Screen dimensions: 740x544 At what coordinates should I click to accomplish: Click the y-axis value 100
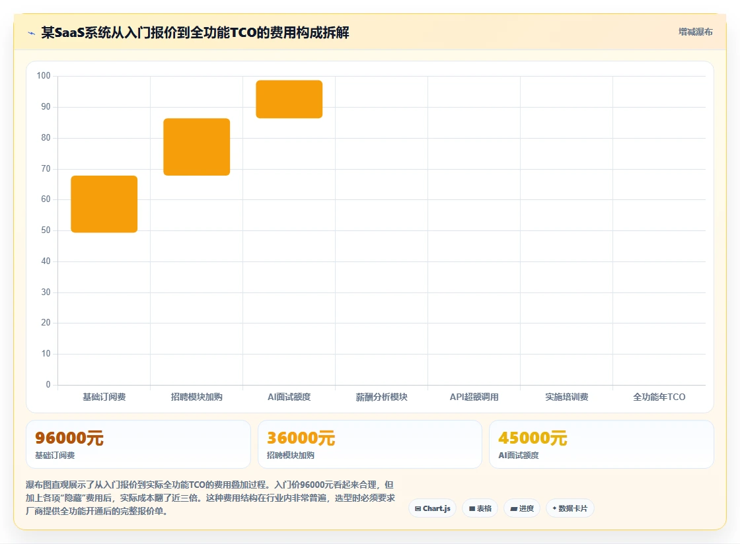(44, 75)
